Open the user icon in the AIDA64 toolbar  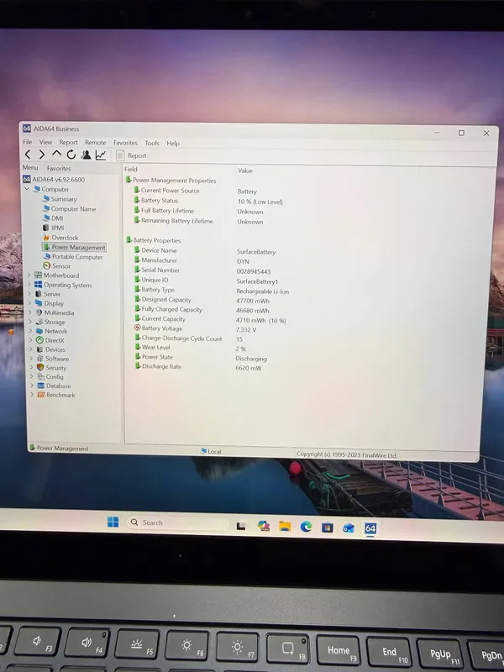click(x=87, y=155)
